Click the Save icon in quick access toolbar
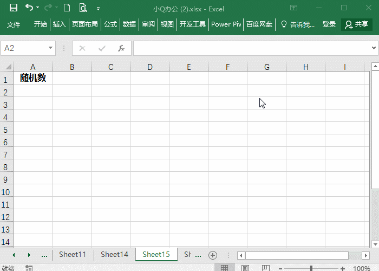 coord(14,8)
